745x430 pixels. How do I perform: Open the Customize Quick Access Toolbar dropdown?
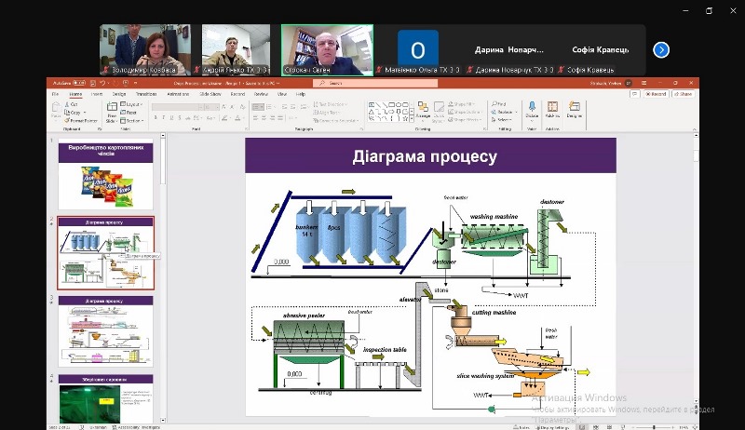point(135,83)
